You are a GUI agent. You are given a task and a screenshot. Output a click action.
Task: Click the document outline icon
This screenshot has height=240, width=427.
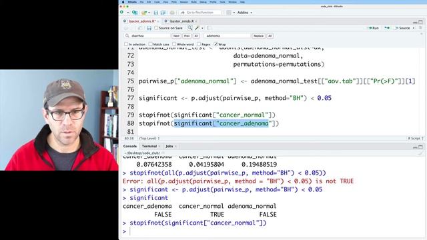[x=420, y=28]
